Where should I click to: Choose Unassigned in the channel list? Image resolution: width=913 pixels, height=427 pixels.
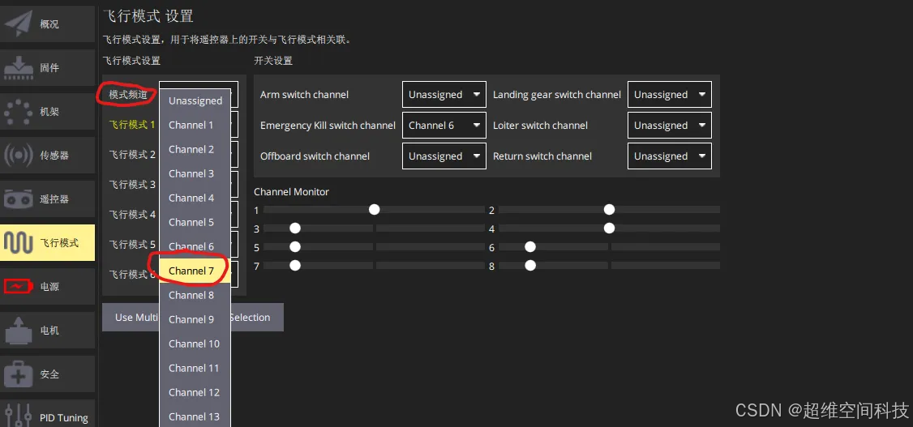tap(195, 100)
